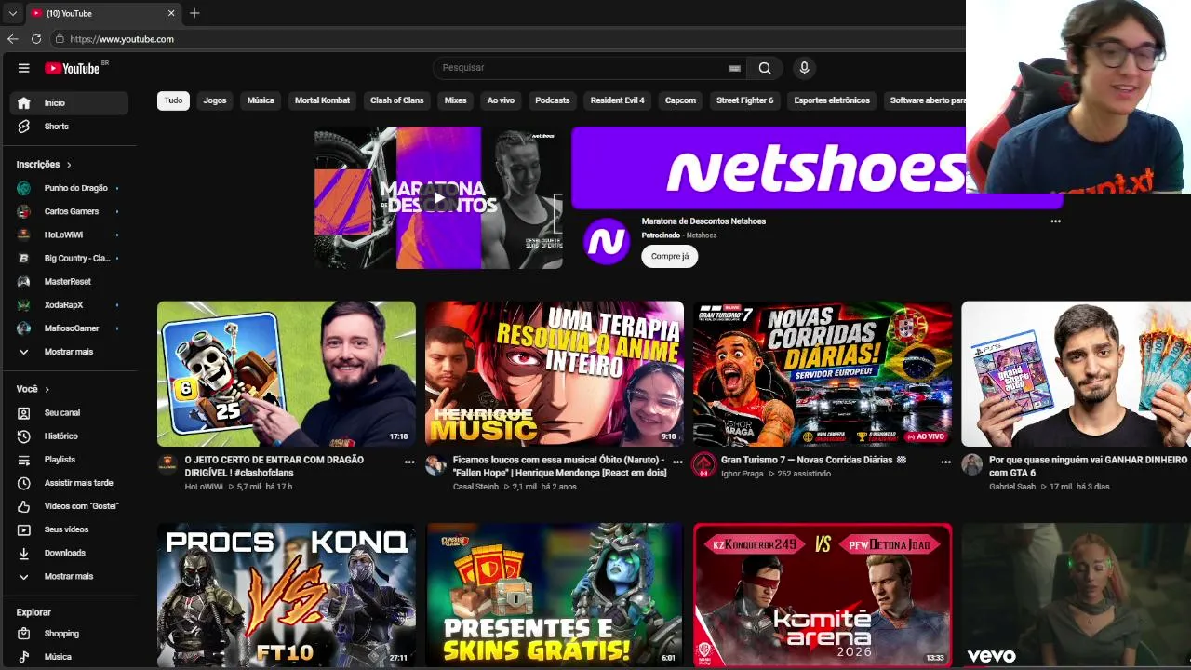Play the Komitê Arena 2026 thumbnail
Screen dimensions: 1191x670
coord(823,595)
